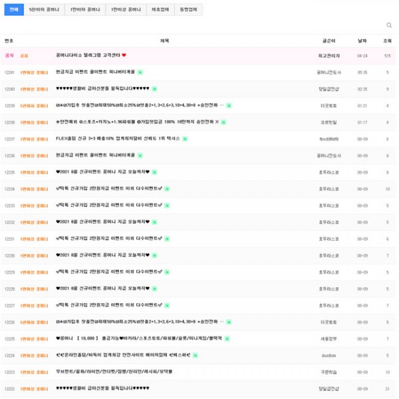Open the 제휴업체 tab
This screenshot has height=399, width=399.
click(x=160, y=10)
